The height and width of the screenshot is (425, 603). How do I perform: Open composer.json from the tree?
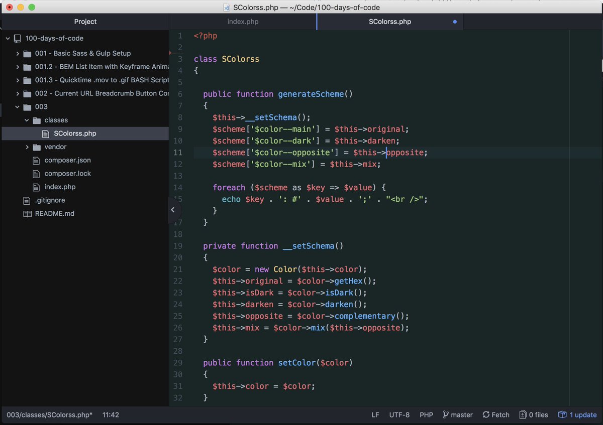click(x=67, y=161)
